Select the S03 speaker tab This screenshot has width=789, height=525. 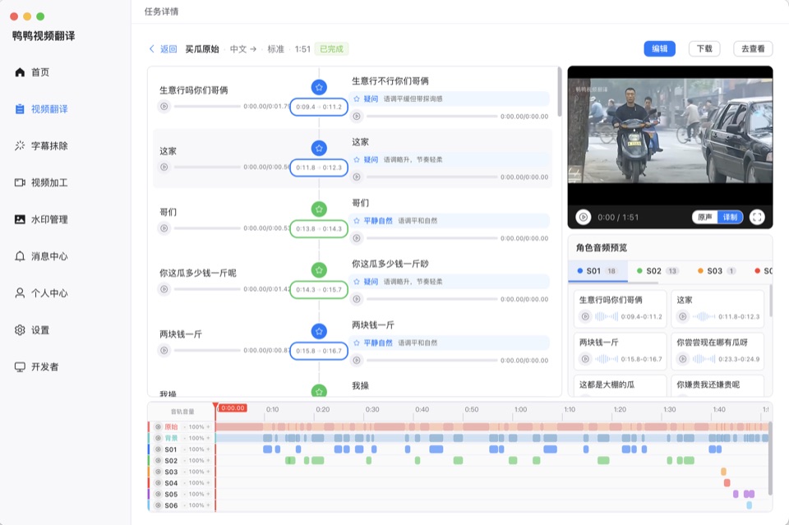pyautogui.click(x=717, y=270)
